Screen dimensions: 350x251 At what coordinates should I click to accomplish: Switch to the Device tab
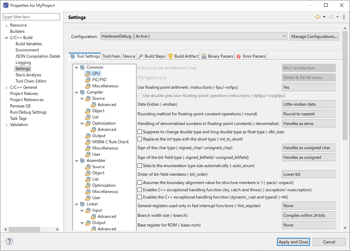click(129, 56)
